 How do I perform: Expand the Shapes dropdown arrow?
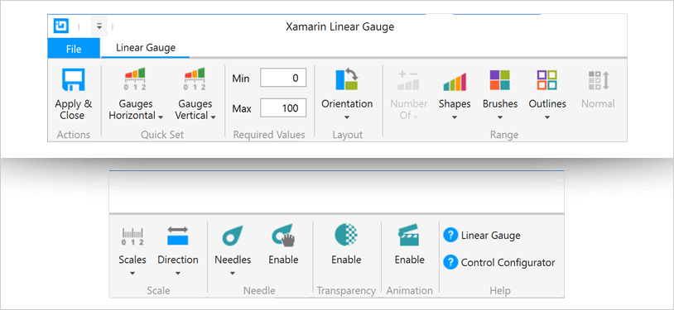pyautogui.click(x=455, y=117)
